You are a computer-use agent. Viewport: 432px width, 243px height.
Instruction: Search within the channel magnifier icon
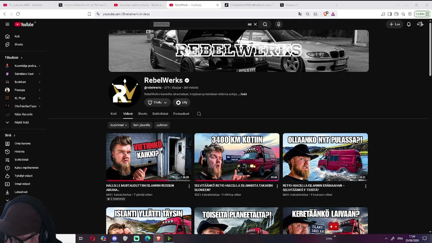point(199,114)
